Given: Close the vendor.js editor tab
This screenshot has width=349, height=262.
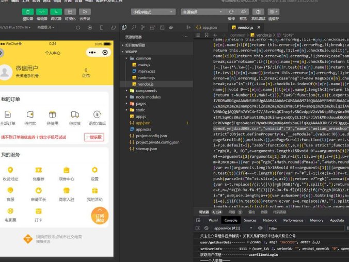Looking at the screenshot, I should tap(259, 27).
